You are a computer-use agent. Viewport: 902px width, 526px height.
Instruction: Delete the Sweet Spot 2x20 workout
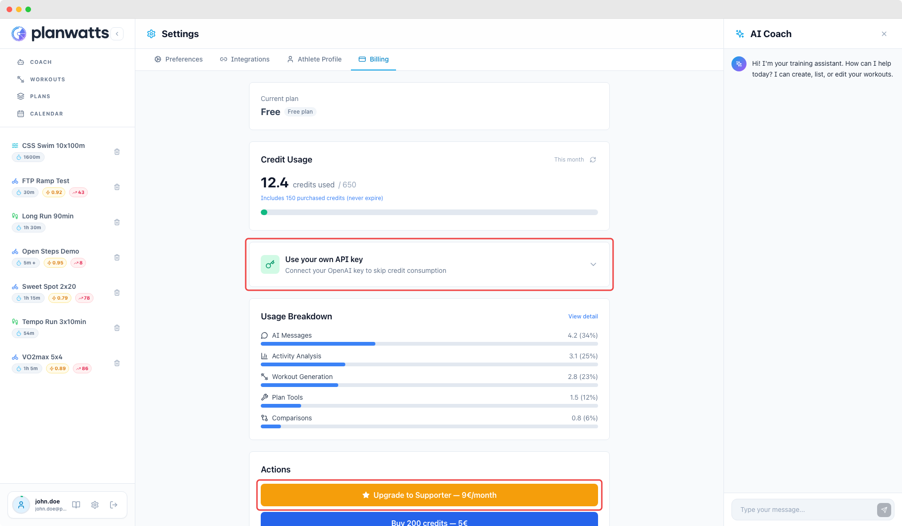coord(117,293)
